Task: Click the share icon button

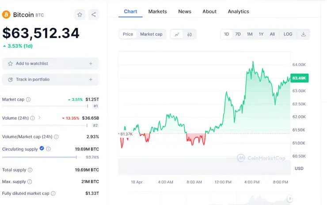Action: 94,15
